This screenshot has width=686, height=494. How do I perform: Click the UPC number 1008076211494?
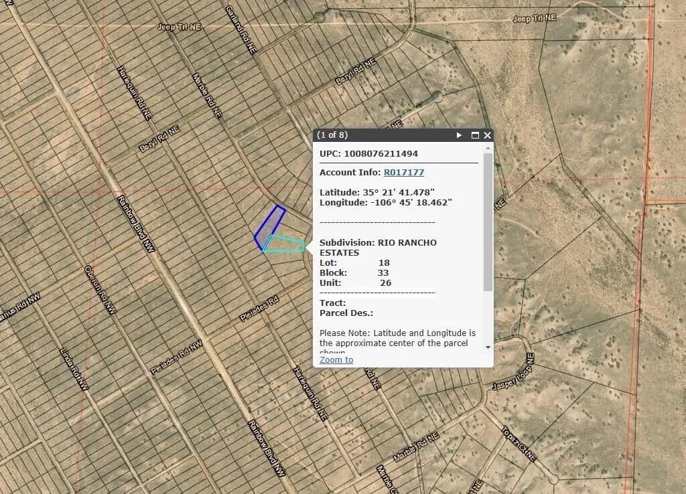tap(381, 154)
